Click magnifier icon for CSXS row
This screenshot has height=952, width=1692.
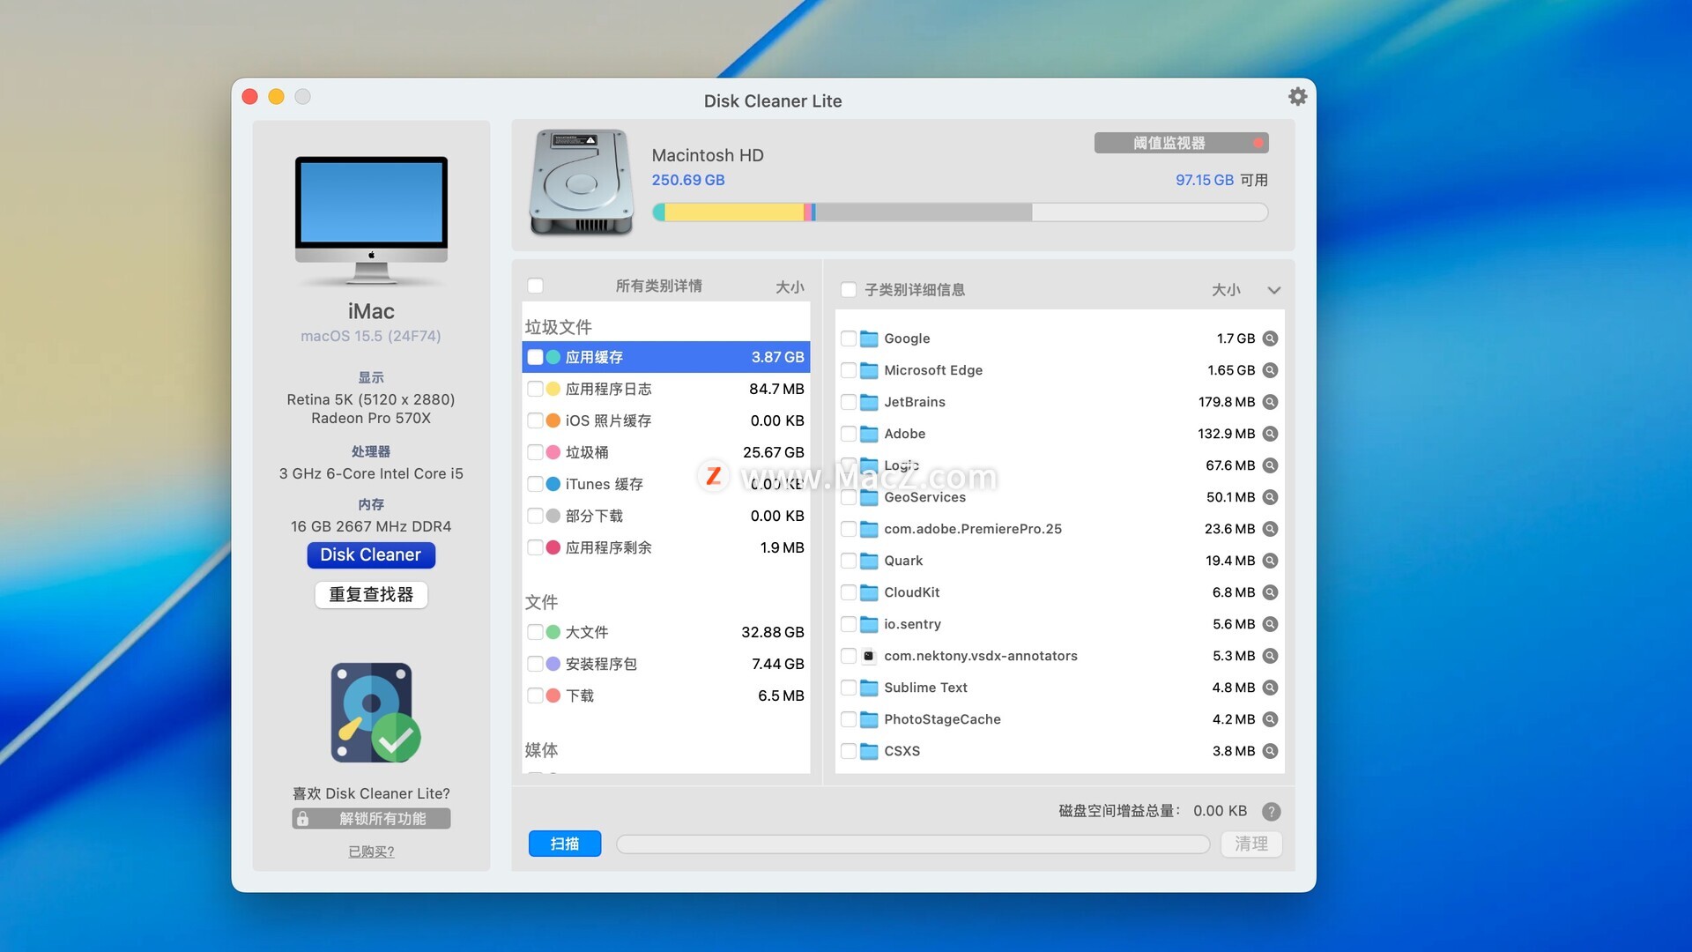pos(1270,751)
